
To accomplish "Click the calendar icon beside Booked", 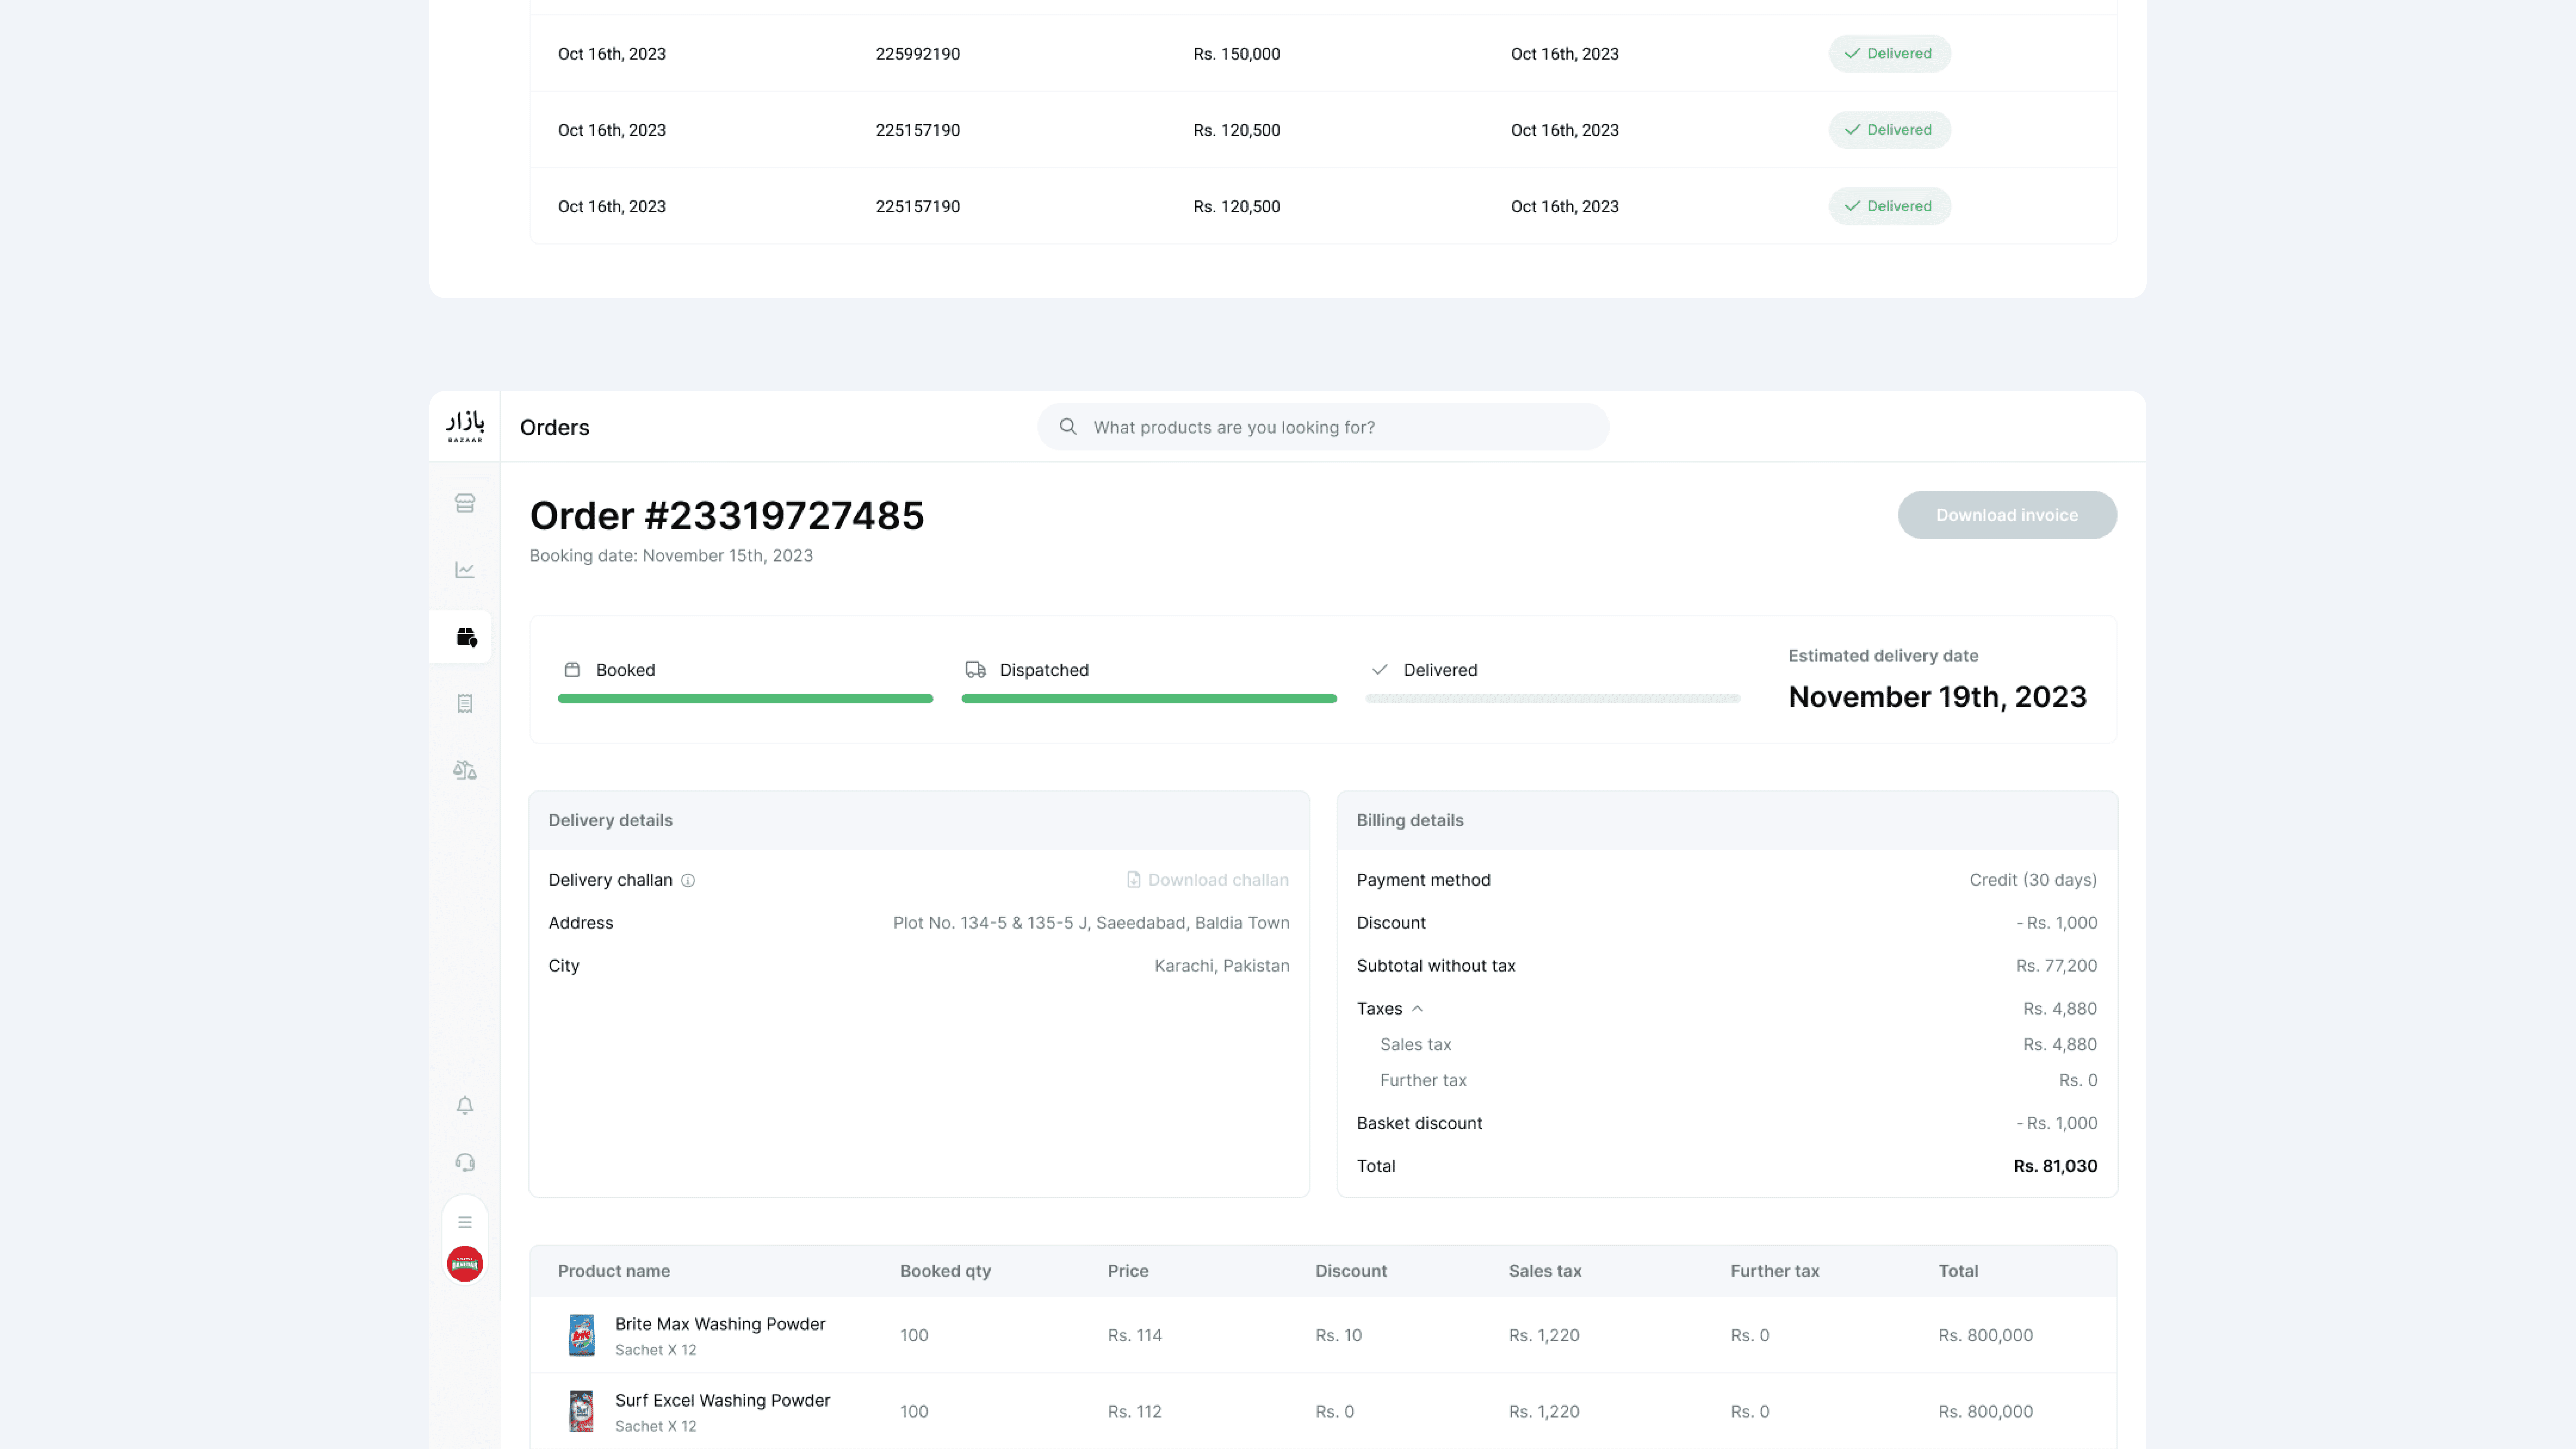I will coord(572,670).
